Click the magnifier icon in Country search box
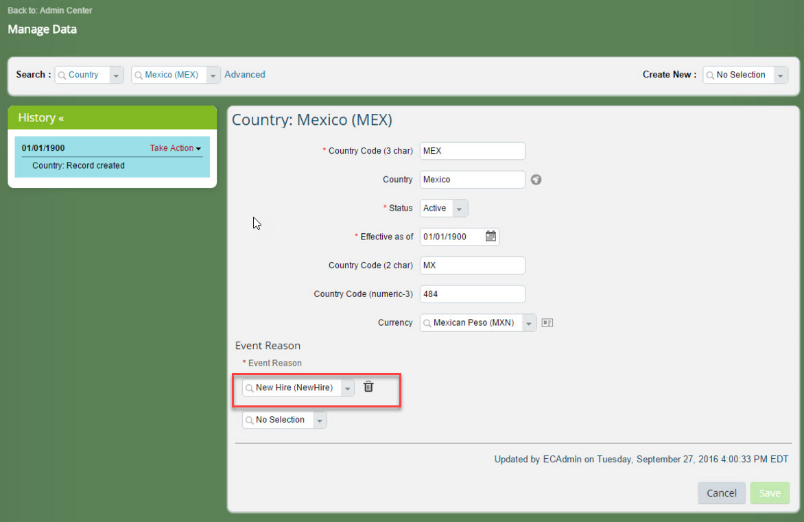 [62, 75]
